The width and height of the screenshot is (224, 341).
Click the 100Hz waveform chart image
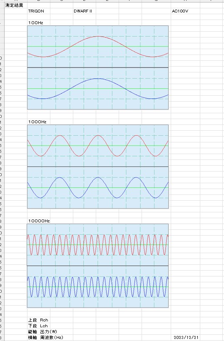point(98,67)
